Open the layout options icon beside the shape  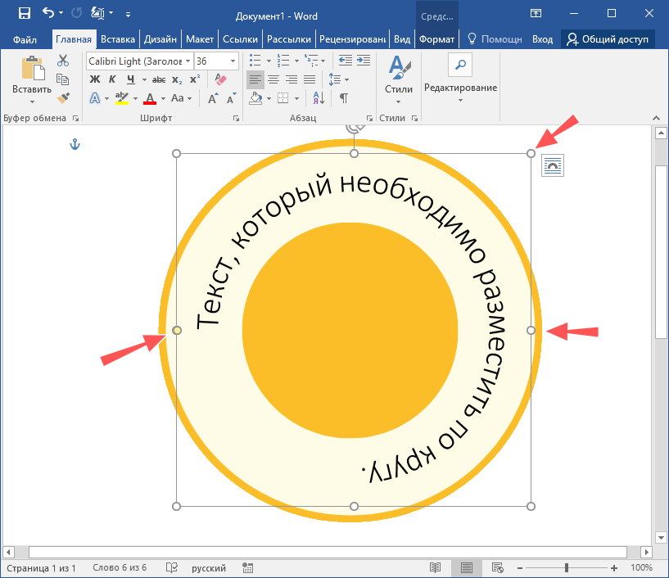click(x=553, y=165)
